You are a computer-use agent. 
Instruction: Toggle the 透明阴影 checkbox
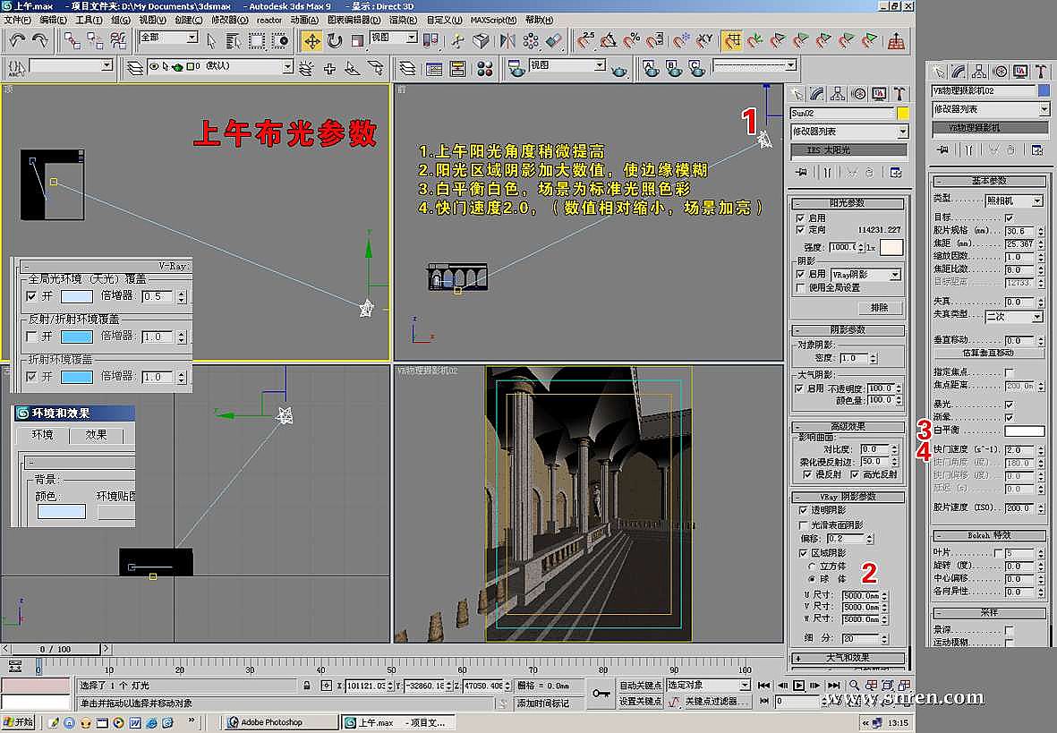pos(803,510)
